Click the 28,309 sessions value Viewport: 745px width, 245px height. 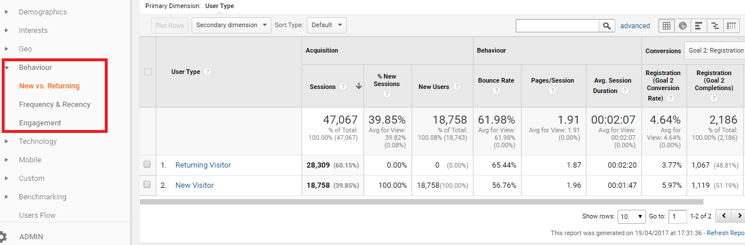pos(318,165)
